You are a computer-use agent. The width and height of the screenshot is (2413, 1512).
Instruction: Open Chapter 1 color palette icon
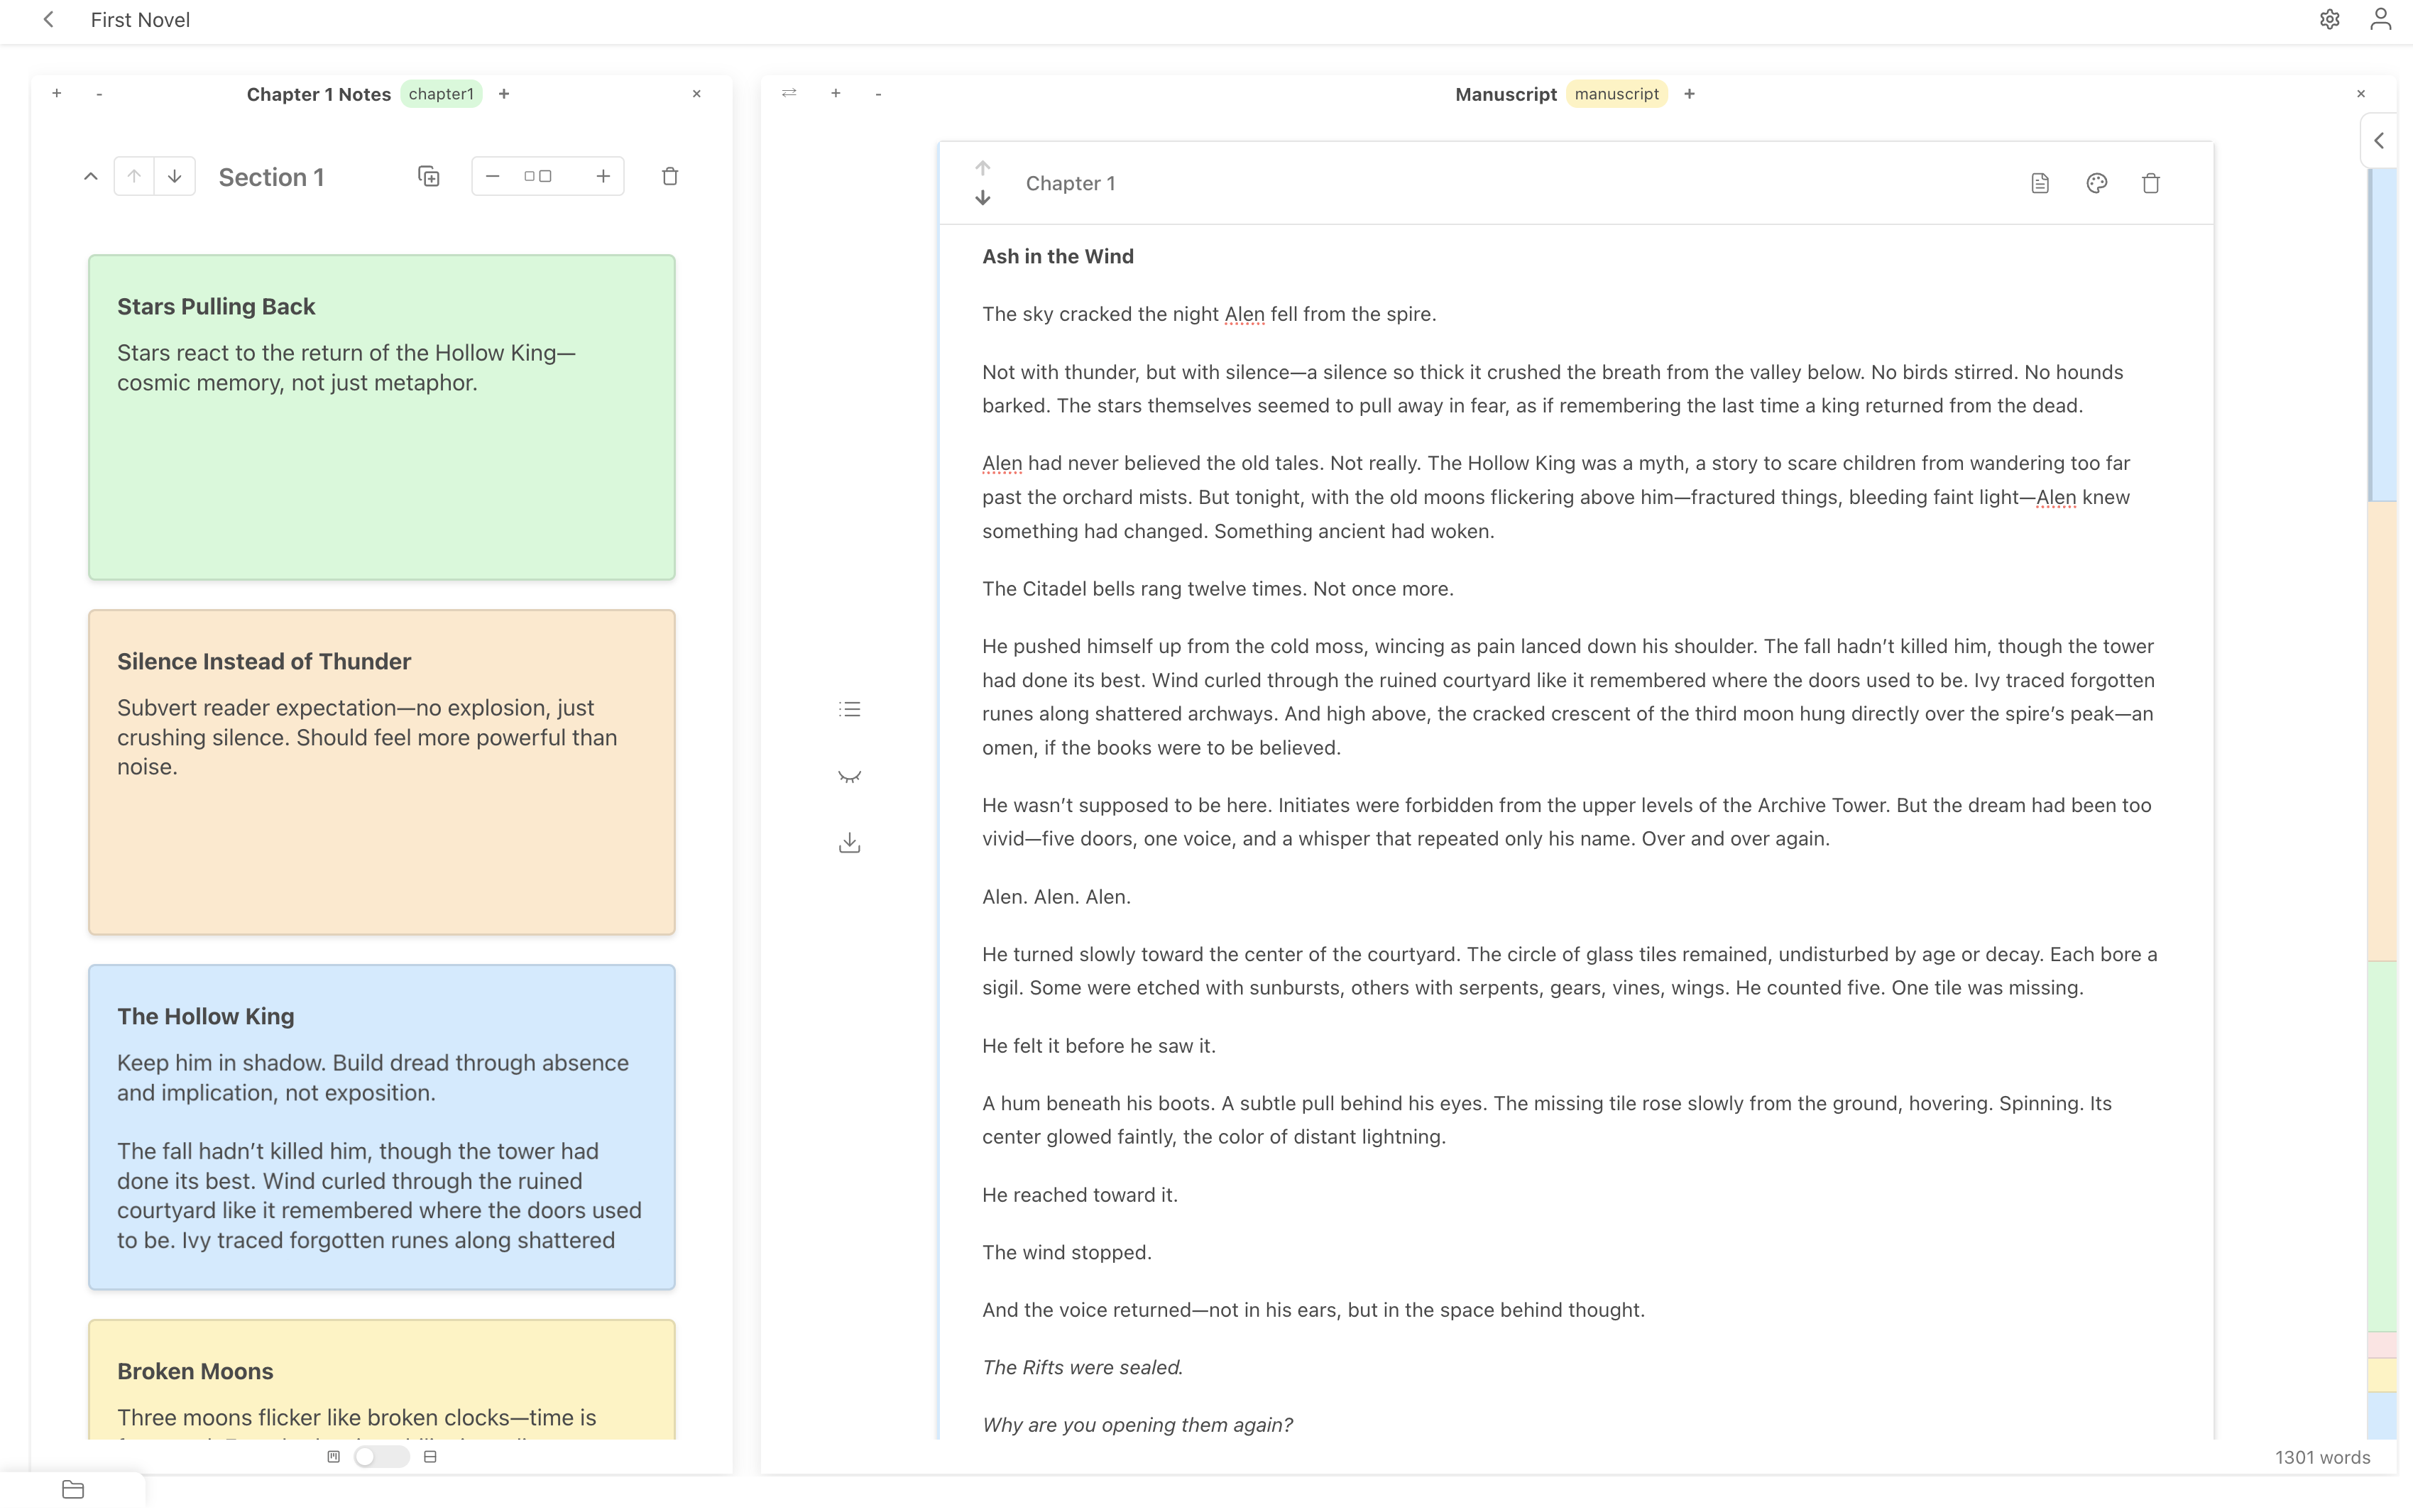pyautogui.click(x=2096, y=183)
